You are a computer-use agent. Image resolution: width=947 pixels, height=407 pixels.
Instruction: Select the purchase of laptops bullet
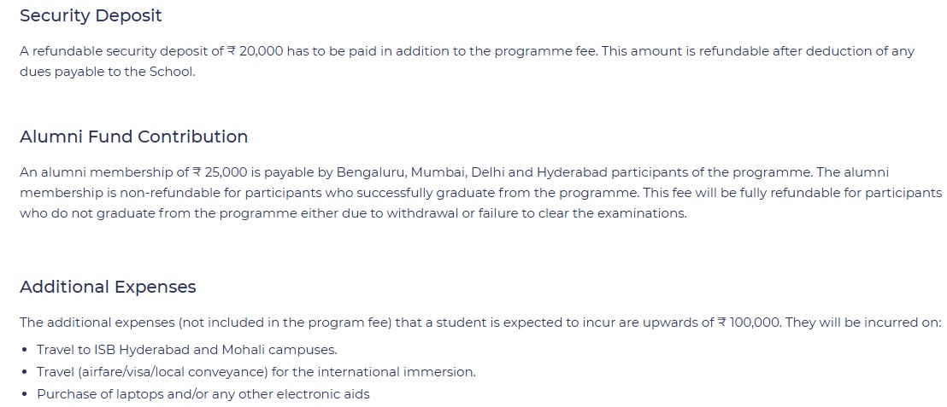pyautogui.click(x=203, y=394)
